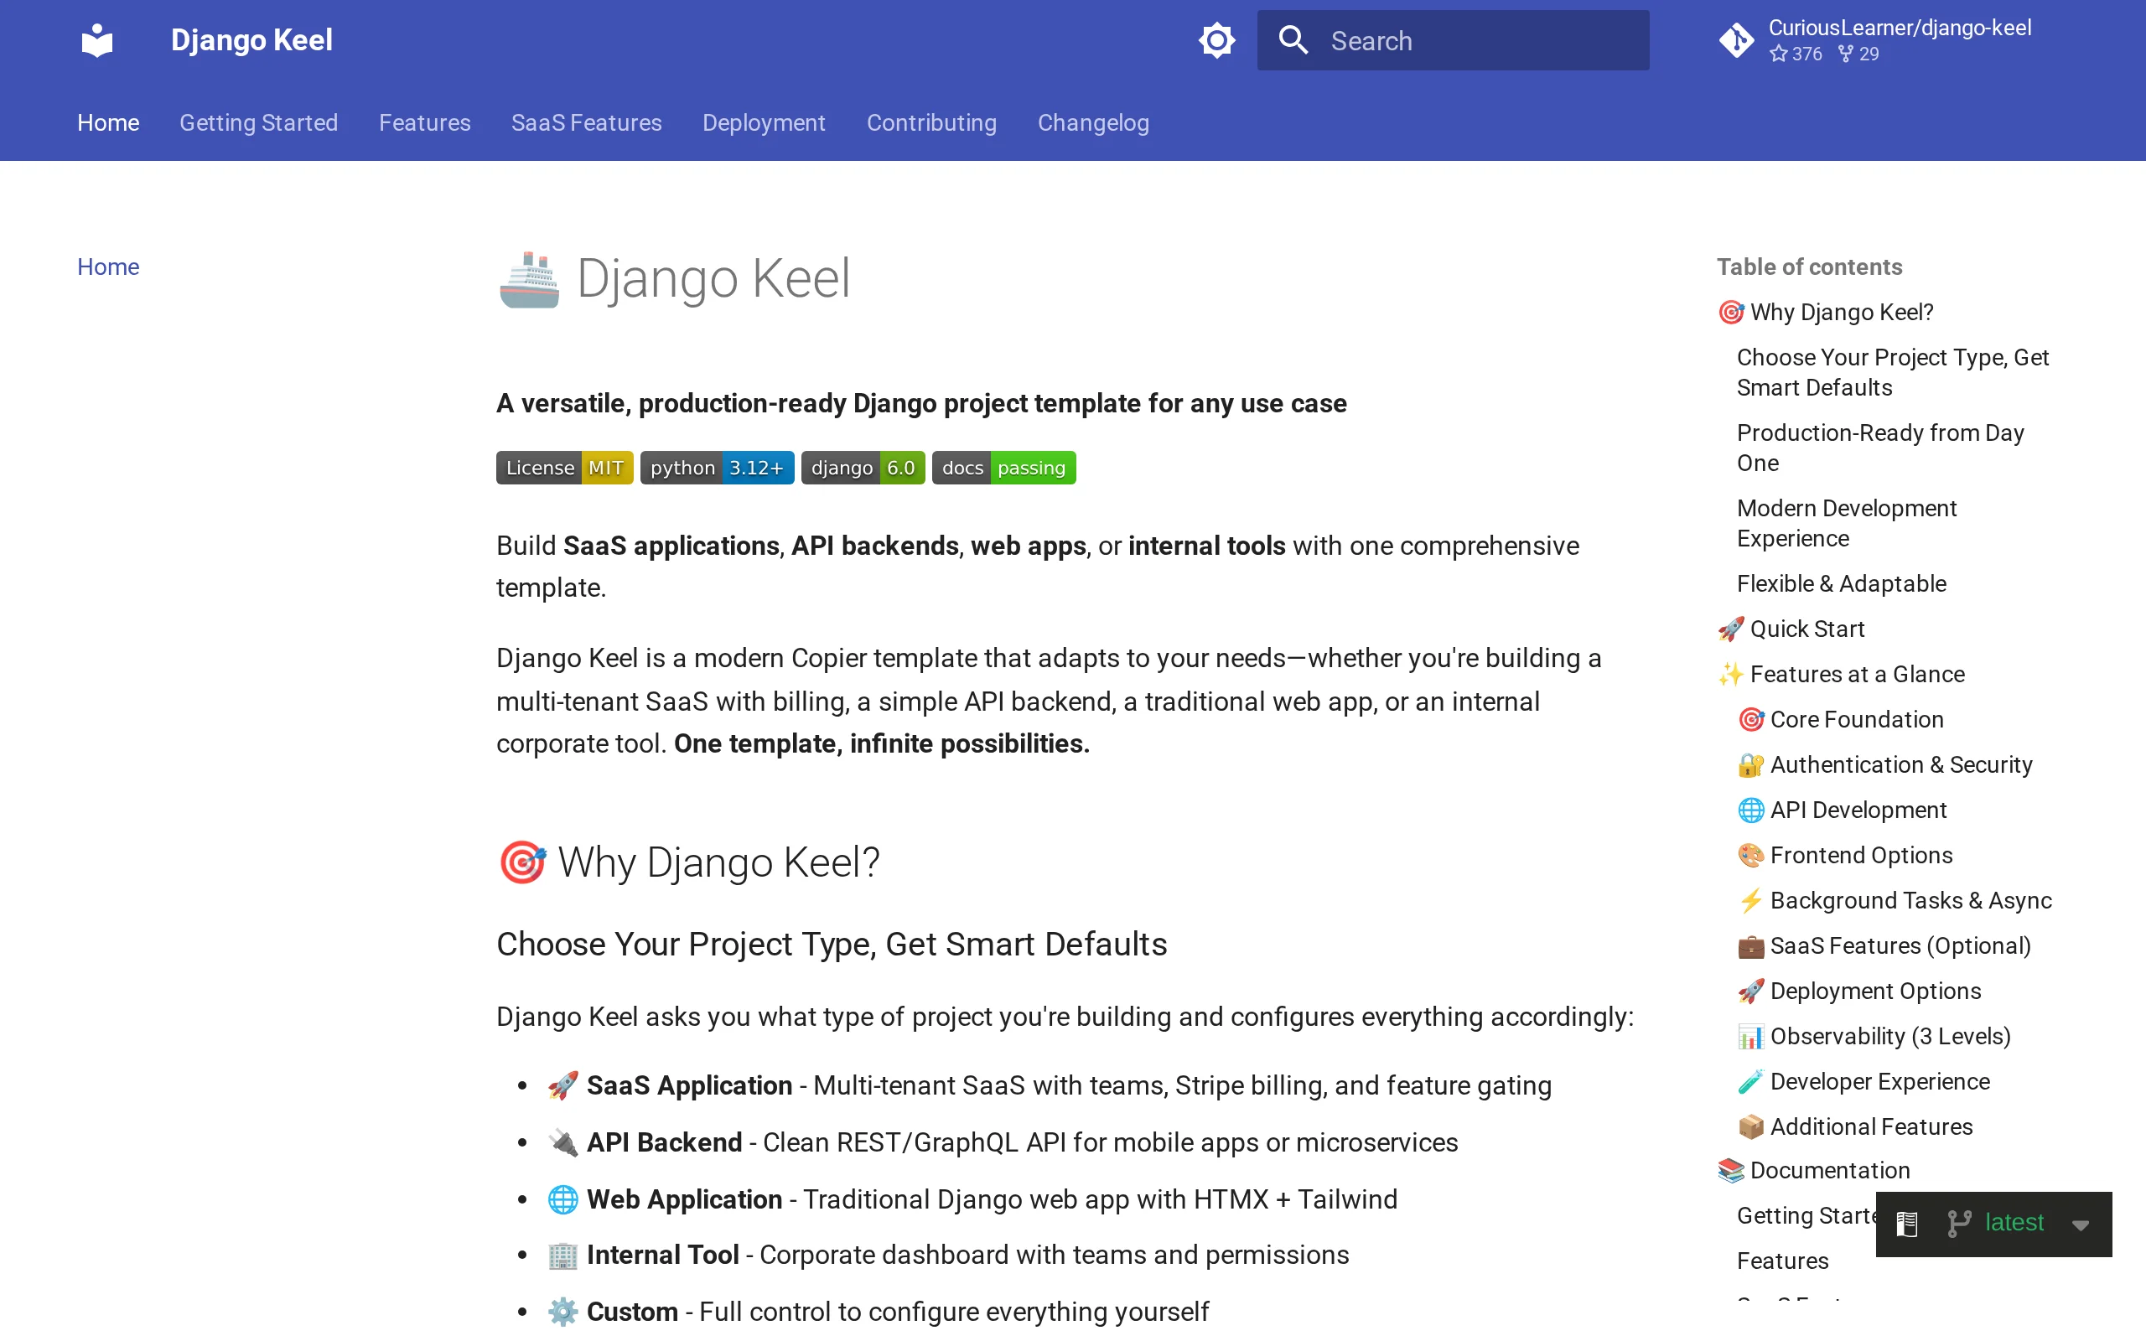The height and width of the screenshot is (1341, 2146).
Task: Jump to Choose Your Project Type section
Action: pyautogui.click(x=1892, y=372)
